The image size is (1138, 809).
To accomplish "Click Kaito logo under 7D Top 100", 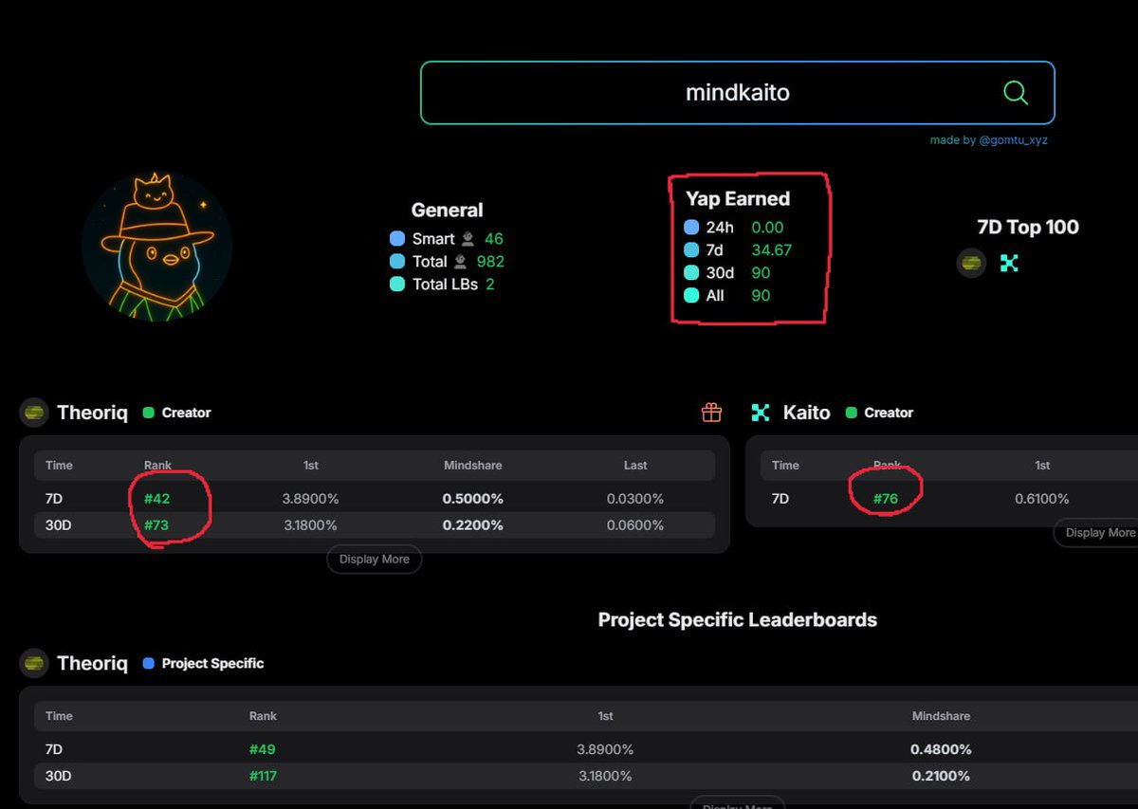I will click(1009, 264).
